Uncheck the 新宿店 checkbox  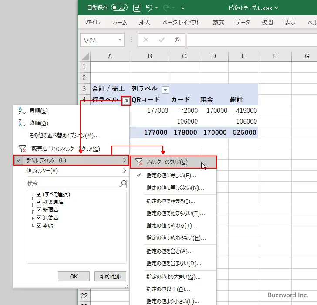click(x=39, y=210)
